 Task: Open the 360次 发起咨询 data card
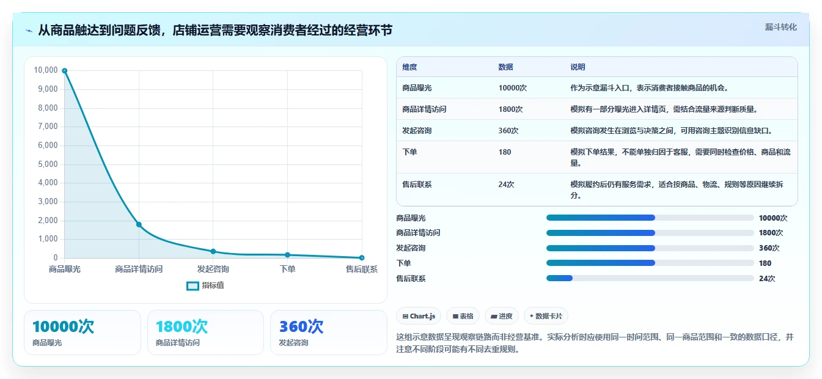point(329,333)
